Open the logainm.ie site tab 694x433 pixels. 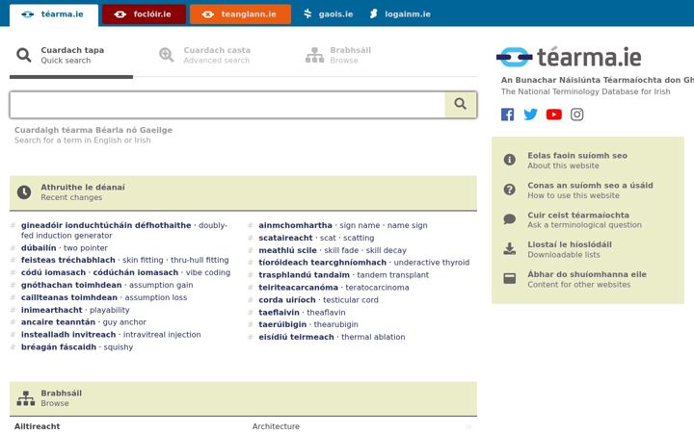coord(400,14)
